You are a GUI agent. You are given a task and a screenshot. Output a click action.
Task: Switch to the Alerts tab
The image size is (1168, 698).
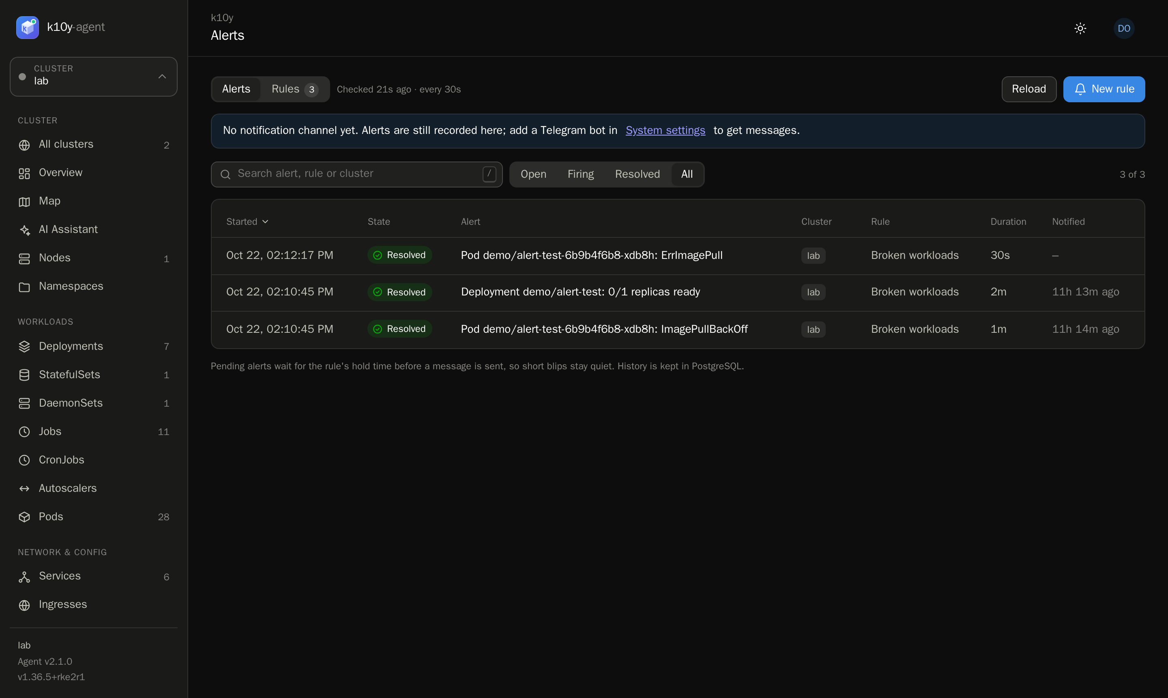click(x=236, y=89)
